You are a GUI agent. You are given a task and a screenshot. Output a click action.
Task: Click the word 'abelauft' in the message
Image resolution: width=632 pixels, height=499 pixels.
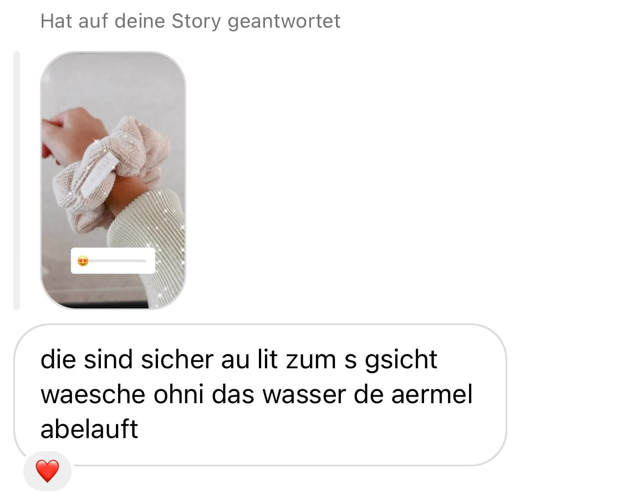89,429
